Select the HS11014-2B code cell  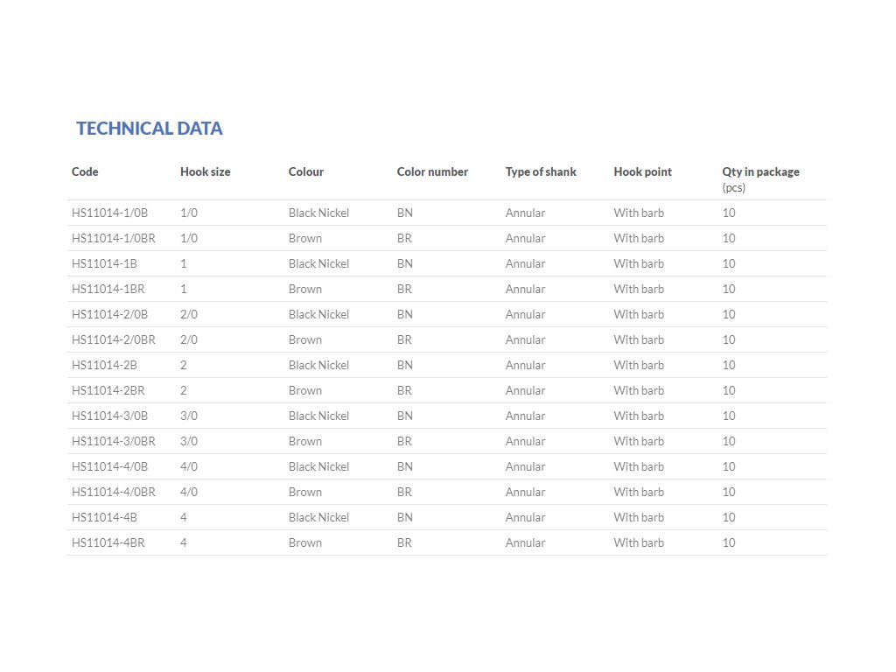104,365
